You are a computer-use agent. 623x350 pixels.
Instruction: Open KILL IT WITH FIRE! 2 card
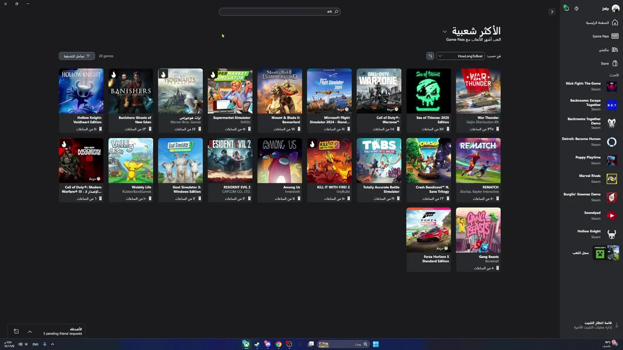coord(329,170)
